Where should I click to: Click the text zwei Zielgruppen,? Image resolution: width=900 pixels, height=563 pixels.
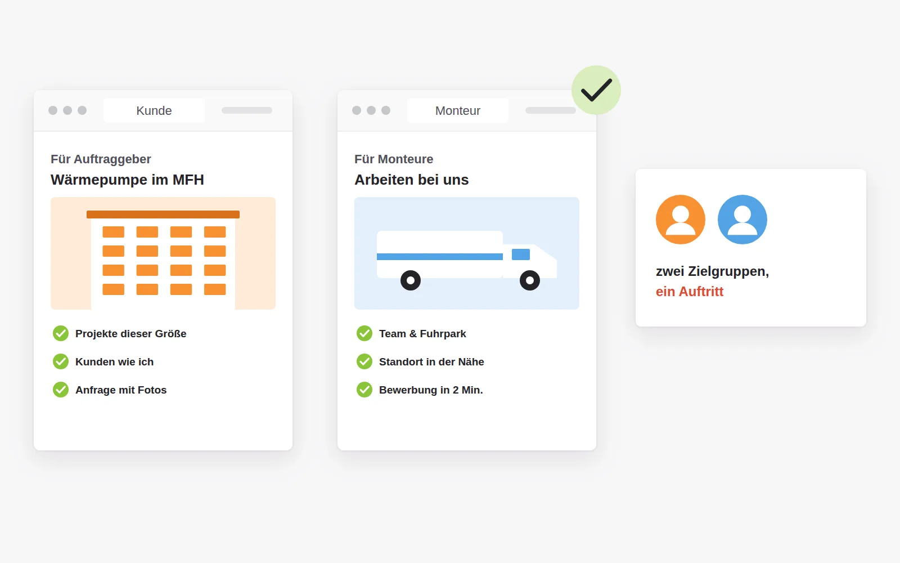click(x=712, y=271)
